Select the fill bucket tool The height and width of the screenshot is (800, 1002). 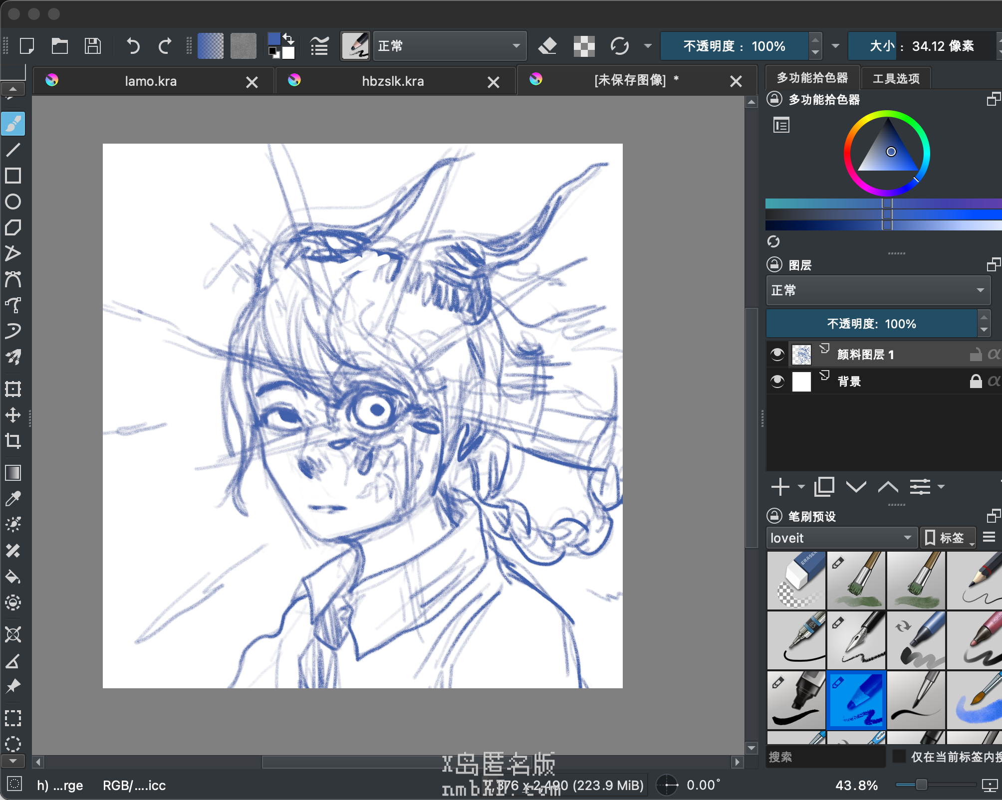(13, 577)
